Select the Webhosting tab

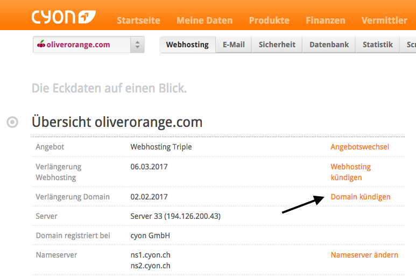pyautogui.click(x=187, y=45)
